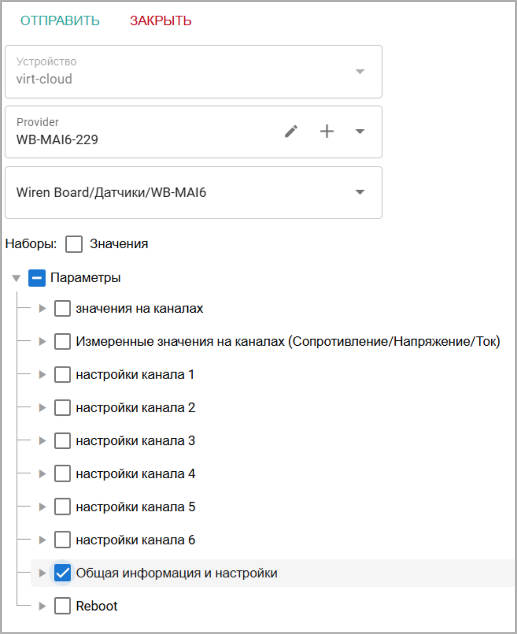The width and height of the screenshot is (517, 634).
Task: Open the Provider dropdown arrow
Action: (360, 131)
